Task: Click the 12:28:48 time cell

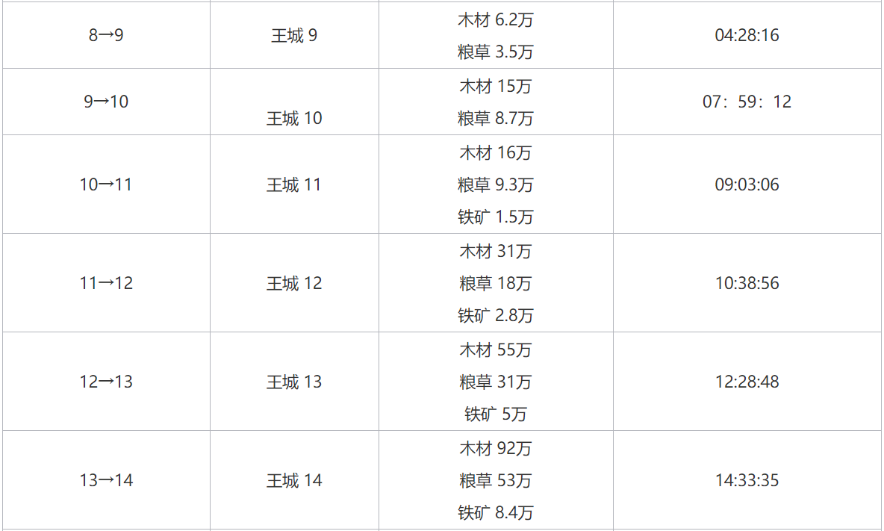Action: click(747, 382)
